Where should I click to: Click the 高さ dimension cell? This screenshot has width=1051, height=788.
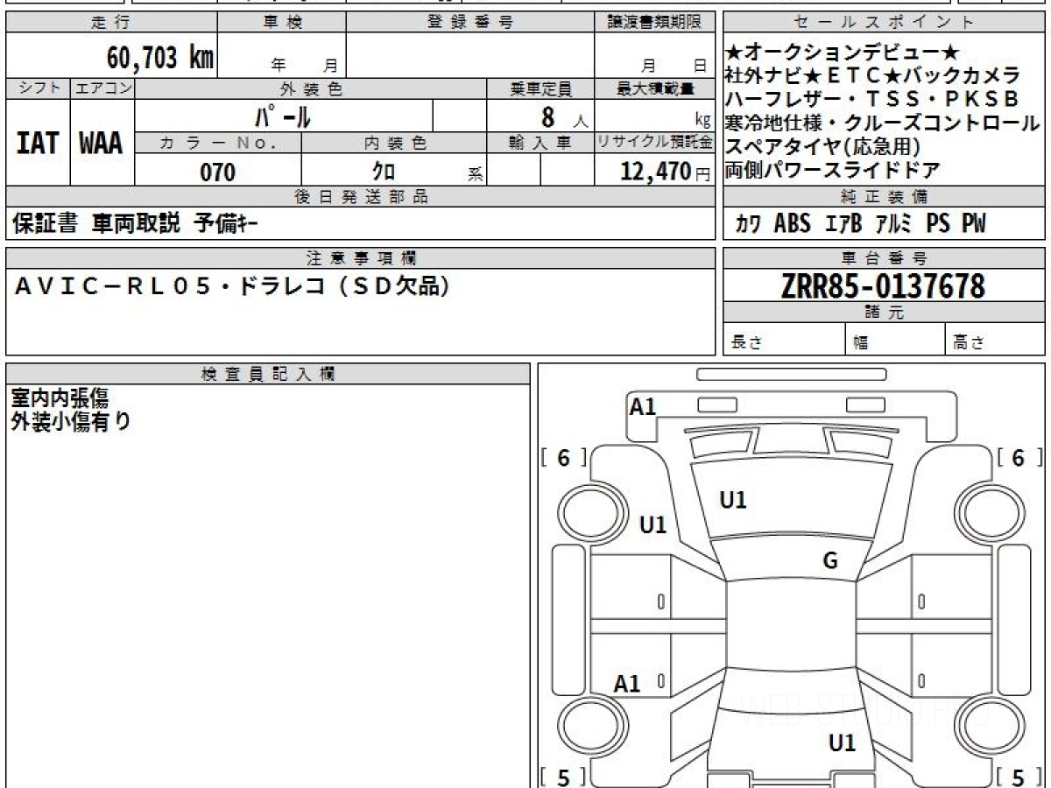tap(995, 340)
